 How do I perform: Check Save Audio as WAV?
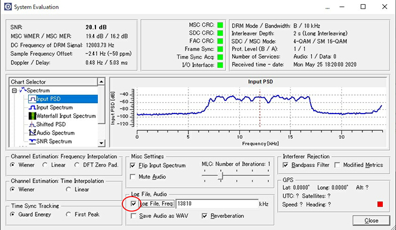133,216
